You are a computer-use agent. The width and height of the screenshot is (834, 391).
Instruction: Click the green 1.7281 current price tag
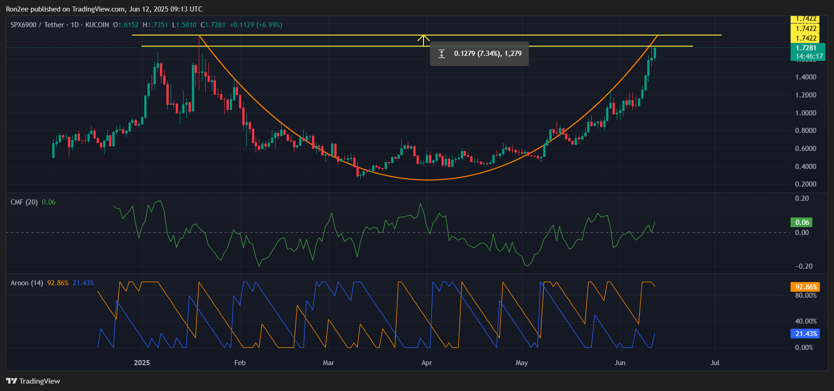(x=806, y=48)
